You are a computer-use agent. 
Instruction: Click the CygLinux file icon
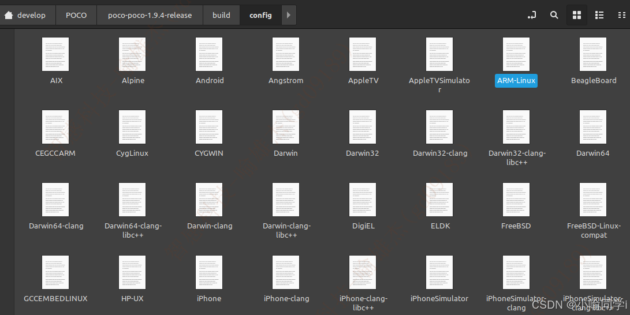pos(132,127)
